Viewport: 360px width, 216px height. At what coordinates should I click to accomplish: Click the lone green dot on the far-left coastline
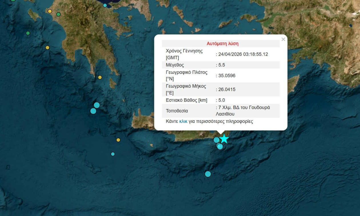28,33
